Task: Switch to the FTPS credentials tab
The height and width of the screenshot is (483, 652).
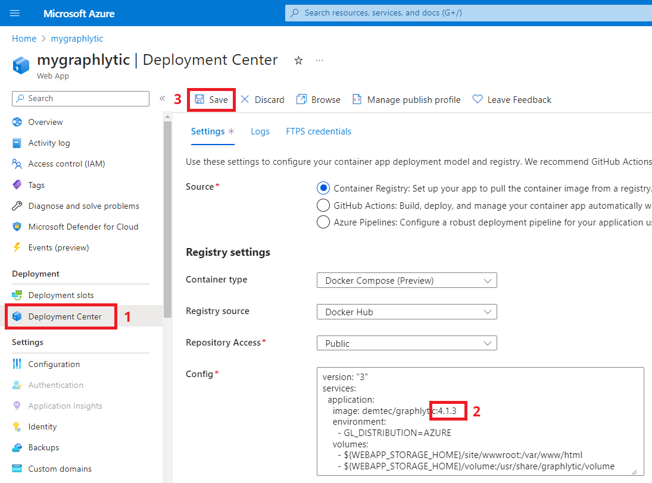Action: pyautogui.click(x=319, y=131)
